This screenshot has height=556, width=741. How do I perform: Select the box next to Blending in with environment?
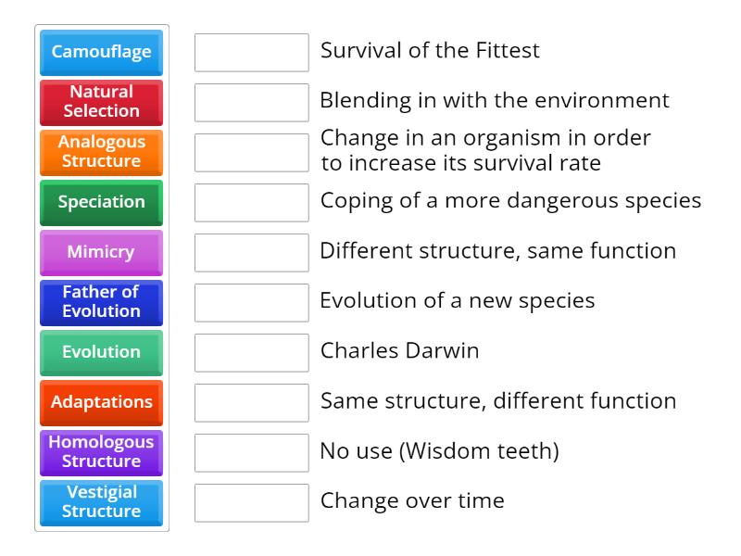point(251,102)
